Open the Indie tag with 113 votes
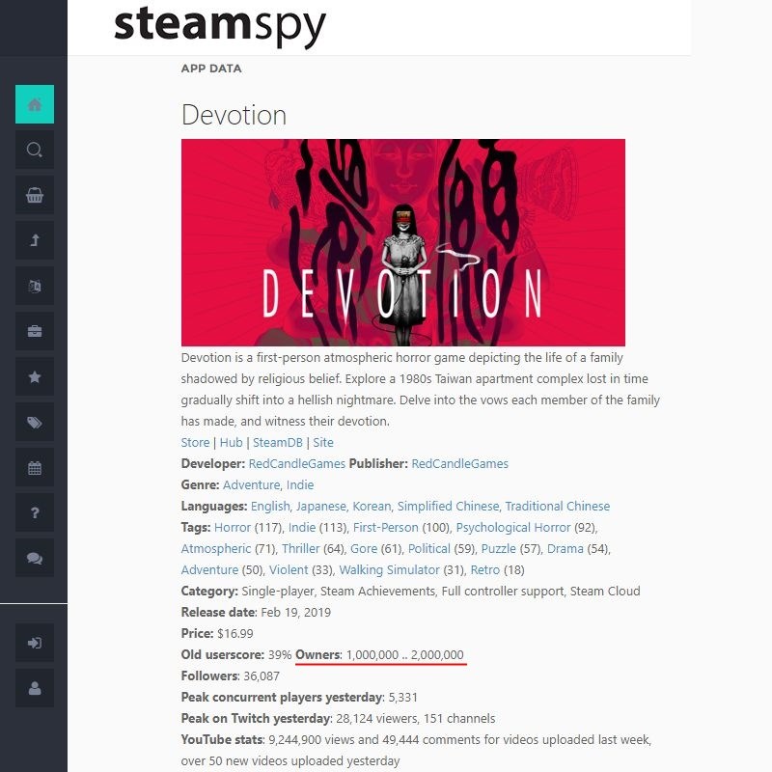The height and width of the screenshot is (772, 772). pyautogui.click(x=302, y=527)
